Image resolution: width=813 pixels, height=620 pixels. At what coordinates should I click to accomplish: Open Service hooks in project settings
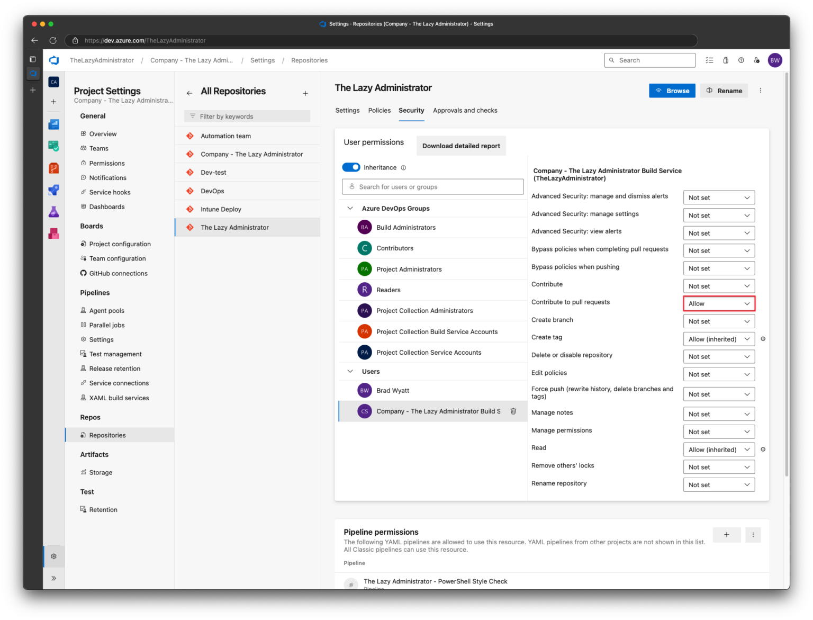click(x=110, y=193)
